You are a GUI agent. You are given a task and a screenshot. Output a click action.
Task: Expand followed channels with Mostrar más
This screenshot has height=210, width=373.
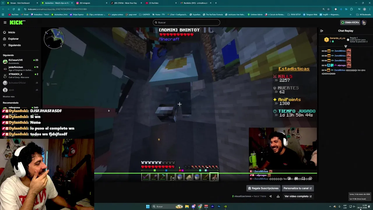click(9, 97)
